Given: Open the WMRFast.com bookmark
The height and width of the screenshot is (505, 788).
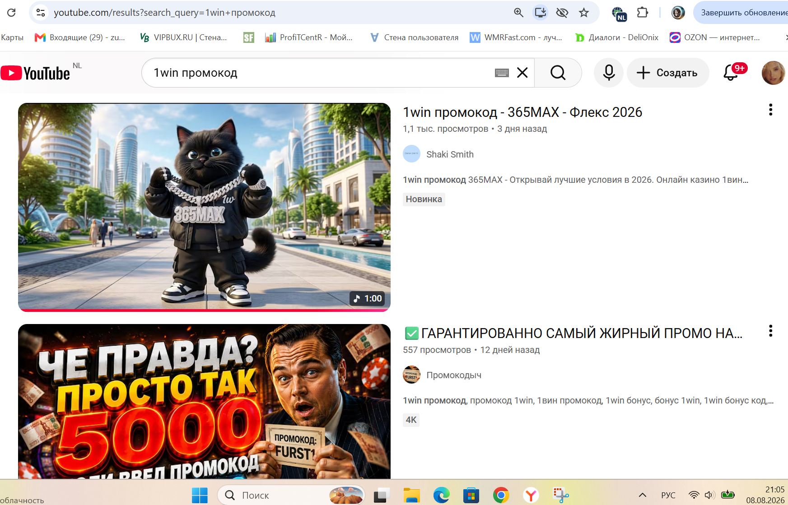Looking at the screenshot, I should pos(516,37).
